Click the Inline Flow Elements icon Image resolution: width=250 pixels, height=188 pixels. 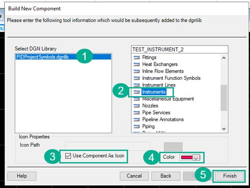click(x=136, y=71)
